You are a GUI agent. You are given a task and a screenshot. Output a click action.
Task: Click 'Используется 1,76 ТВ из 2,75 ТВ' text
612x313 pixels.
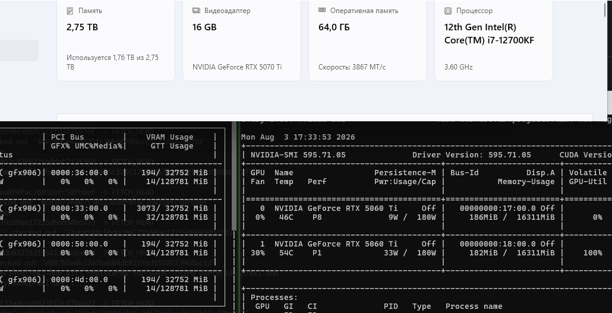coord(112,62)
